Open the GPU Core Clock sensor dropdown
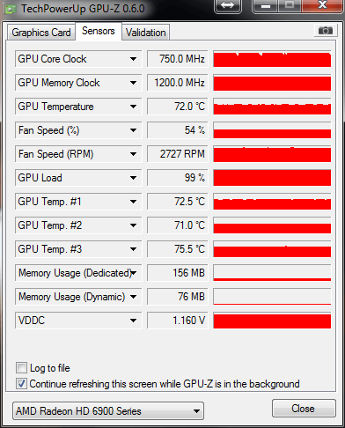 tap(133, 59)
